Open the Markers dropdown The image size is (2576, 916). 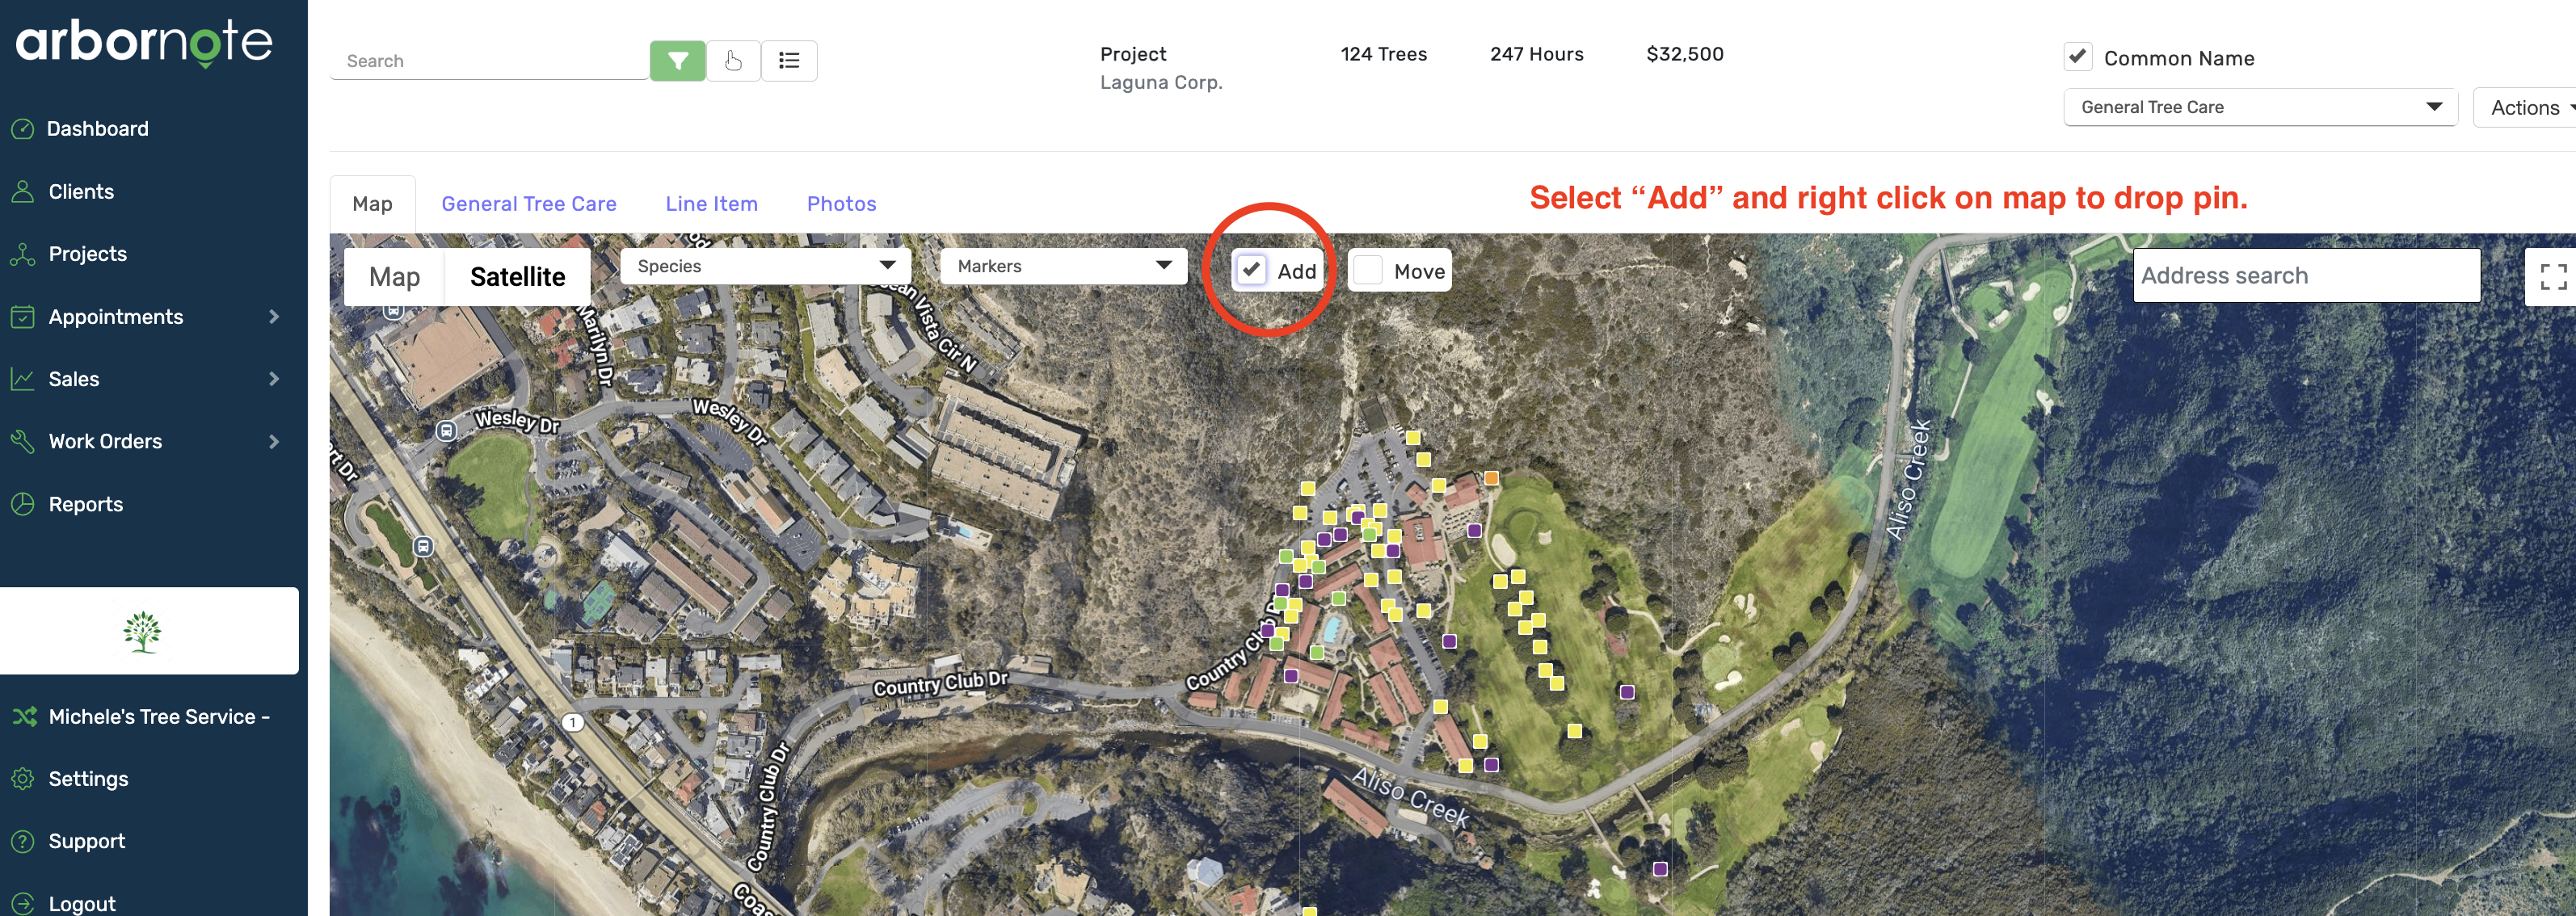pyautogui.click(x=1063, y=266)
